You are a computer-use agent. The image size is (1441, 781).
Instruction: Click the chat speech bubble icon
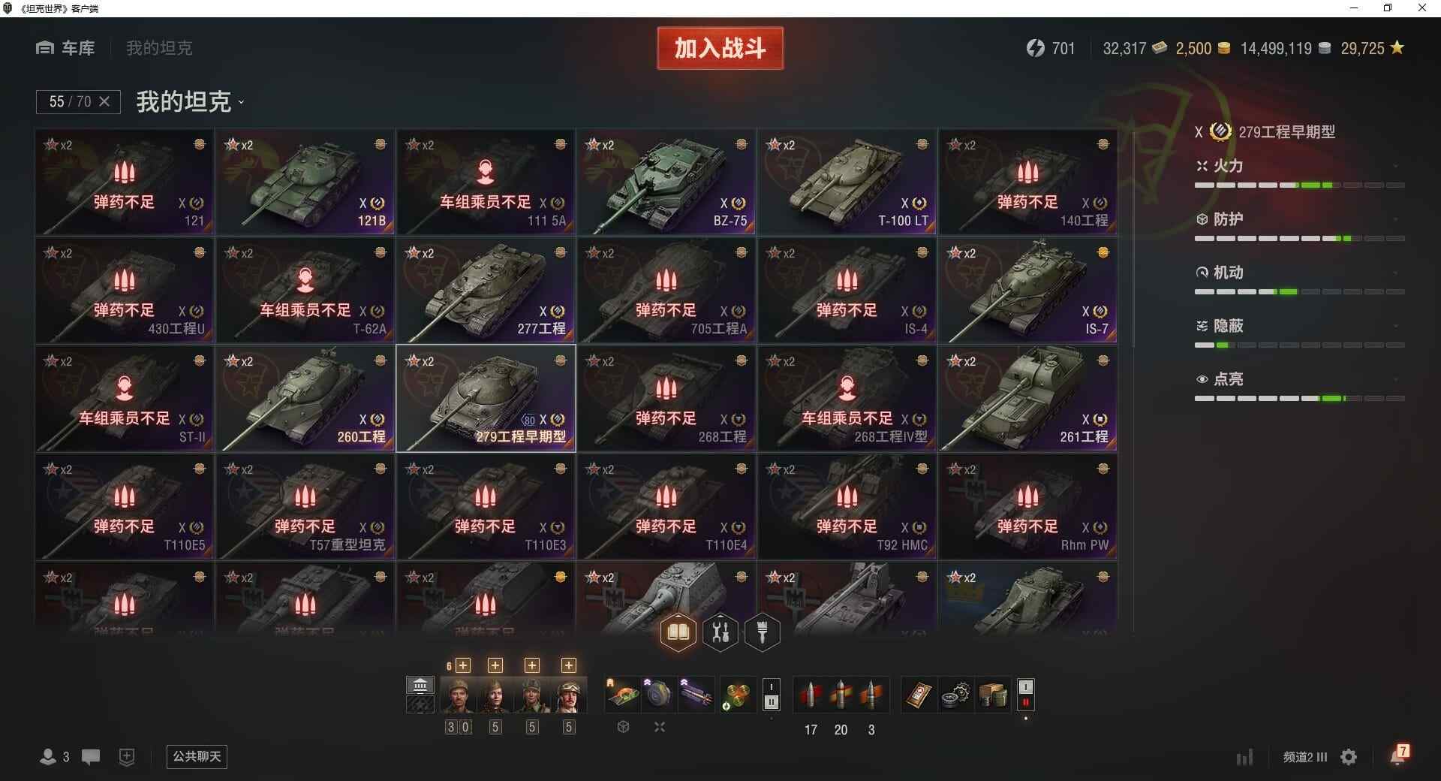tap(91, 757)
